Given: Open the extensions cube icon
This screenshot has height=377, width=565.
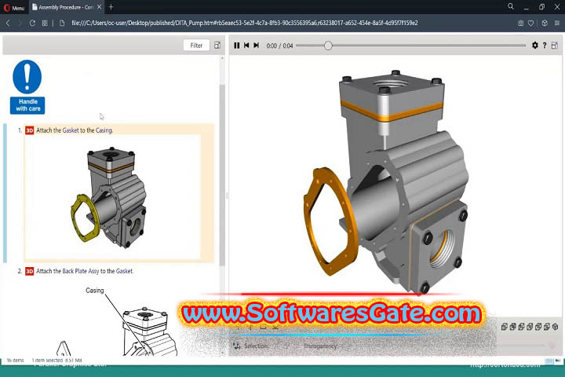Looking at the screenshot, I should tap(545, 23).
